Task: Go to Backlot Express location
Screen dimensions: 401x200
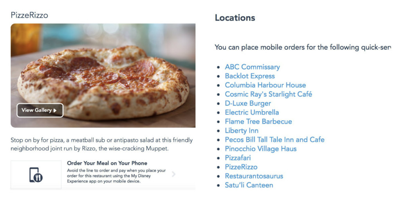Action: coord(249,76)
